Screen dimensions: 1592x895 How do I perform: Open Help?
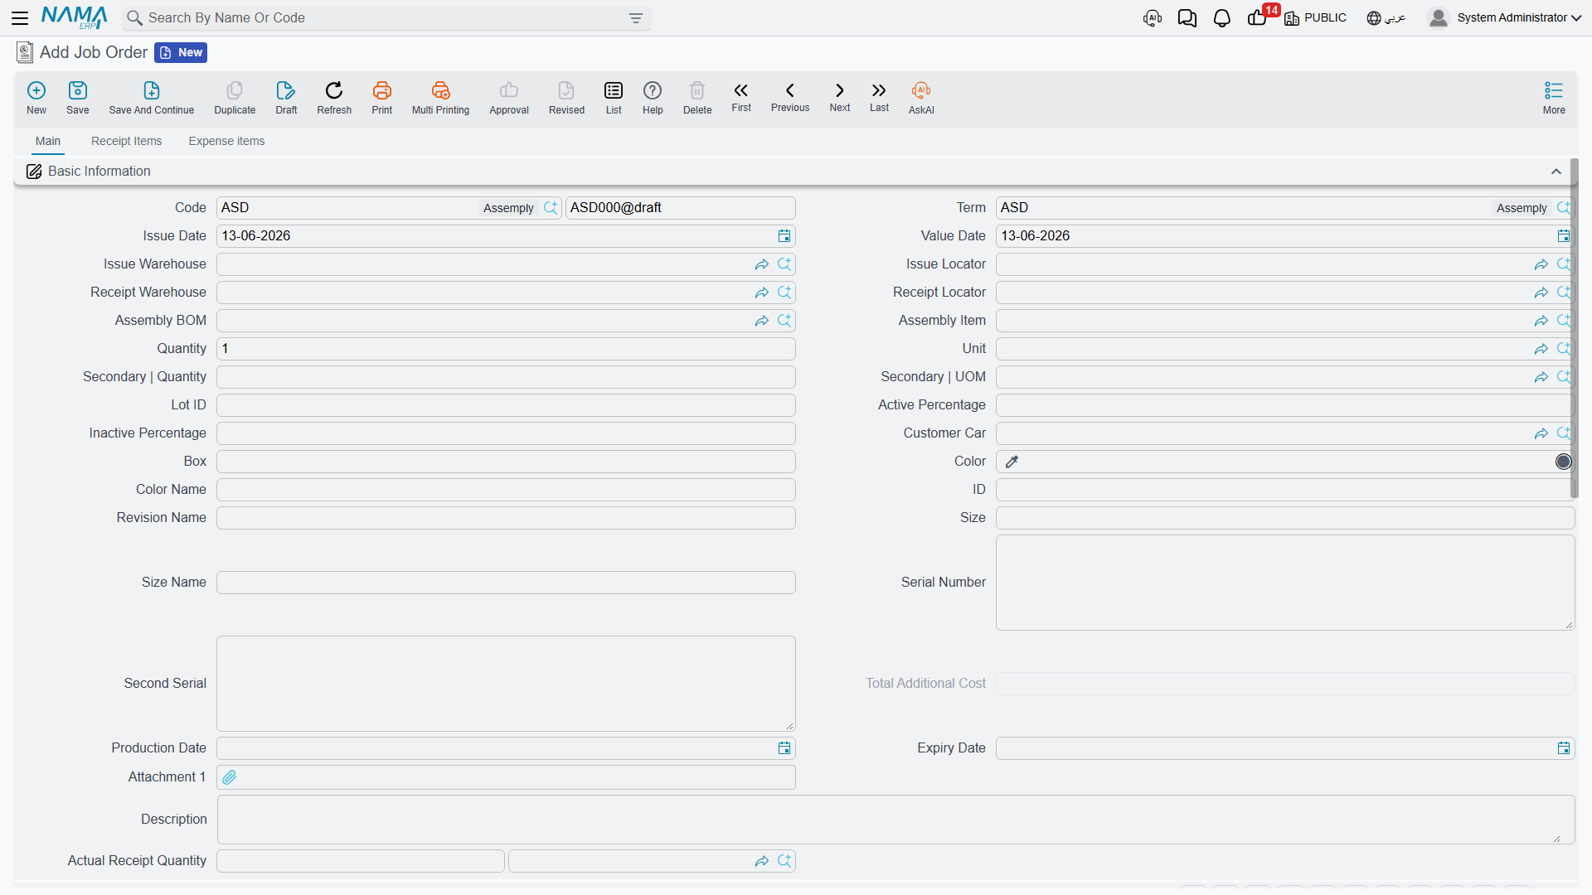click(x=653, y=98)
